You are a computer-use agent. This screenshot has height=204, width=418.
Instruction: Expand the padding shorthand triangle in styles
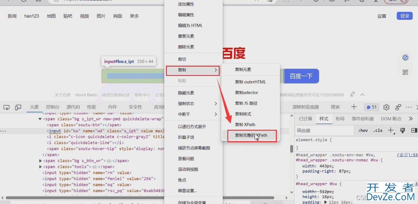326,202
